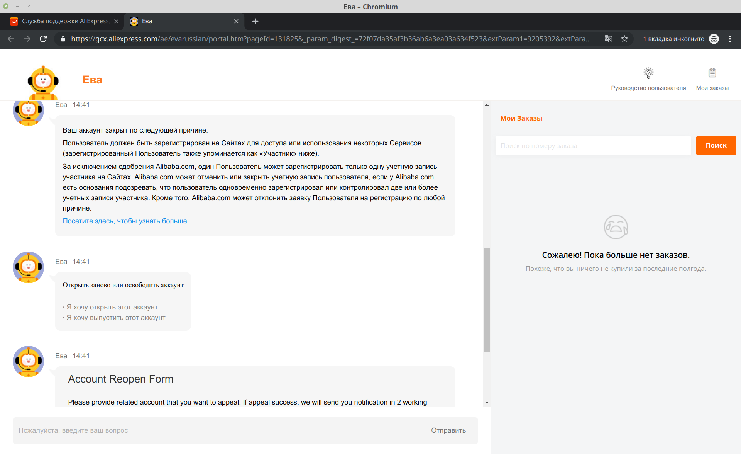Open the Посетите здесь, чтобы узнать больше link
741x454 pixels.
click(125, 221)
